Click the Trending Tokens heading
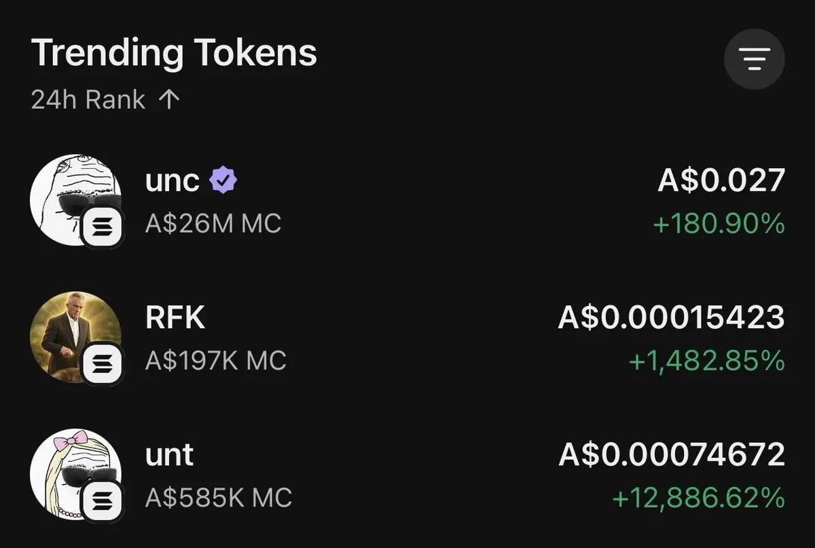Screen dimensions: 815x548 click(174, 53)
